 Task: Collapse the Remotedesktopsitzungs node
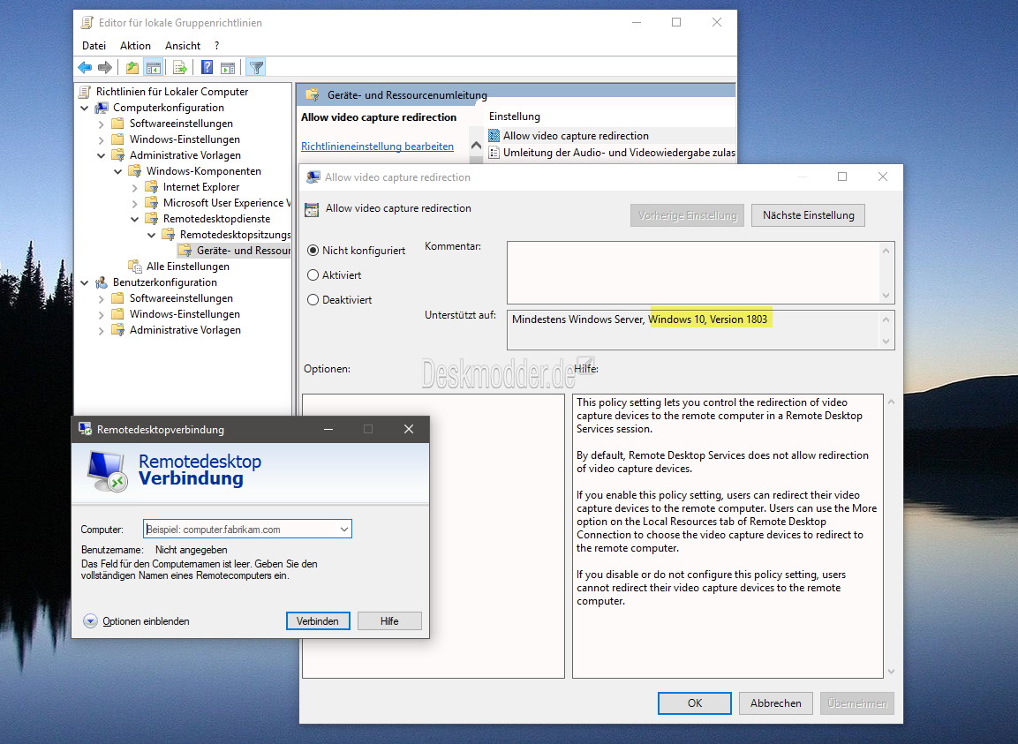(152, 235)
